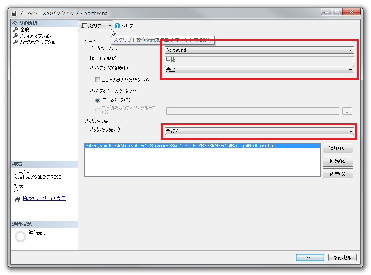Open the Script dropdown arrow
Screen dimensions: 371x275
(110, 26)
